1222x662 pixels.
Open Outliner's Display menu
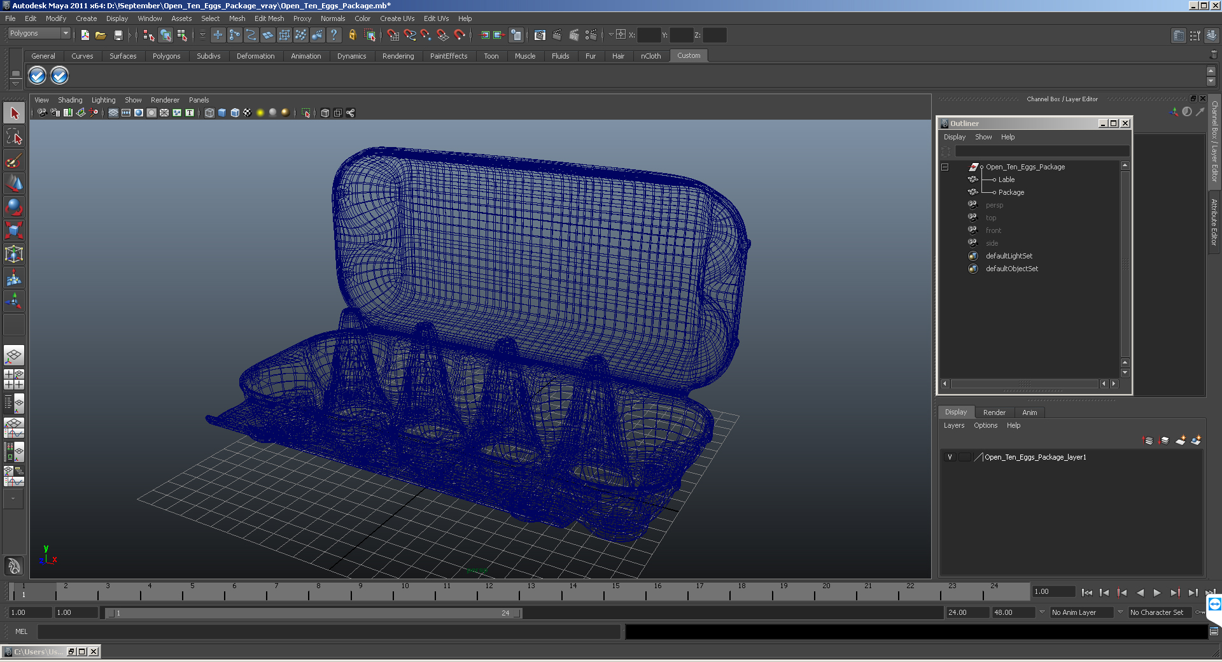954,137
